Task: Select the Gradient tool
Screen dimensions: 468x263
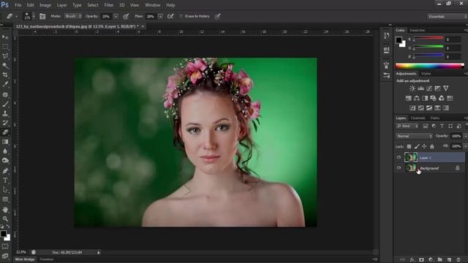Action: coord(5,142)
